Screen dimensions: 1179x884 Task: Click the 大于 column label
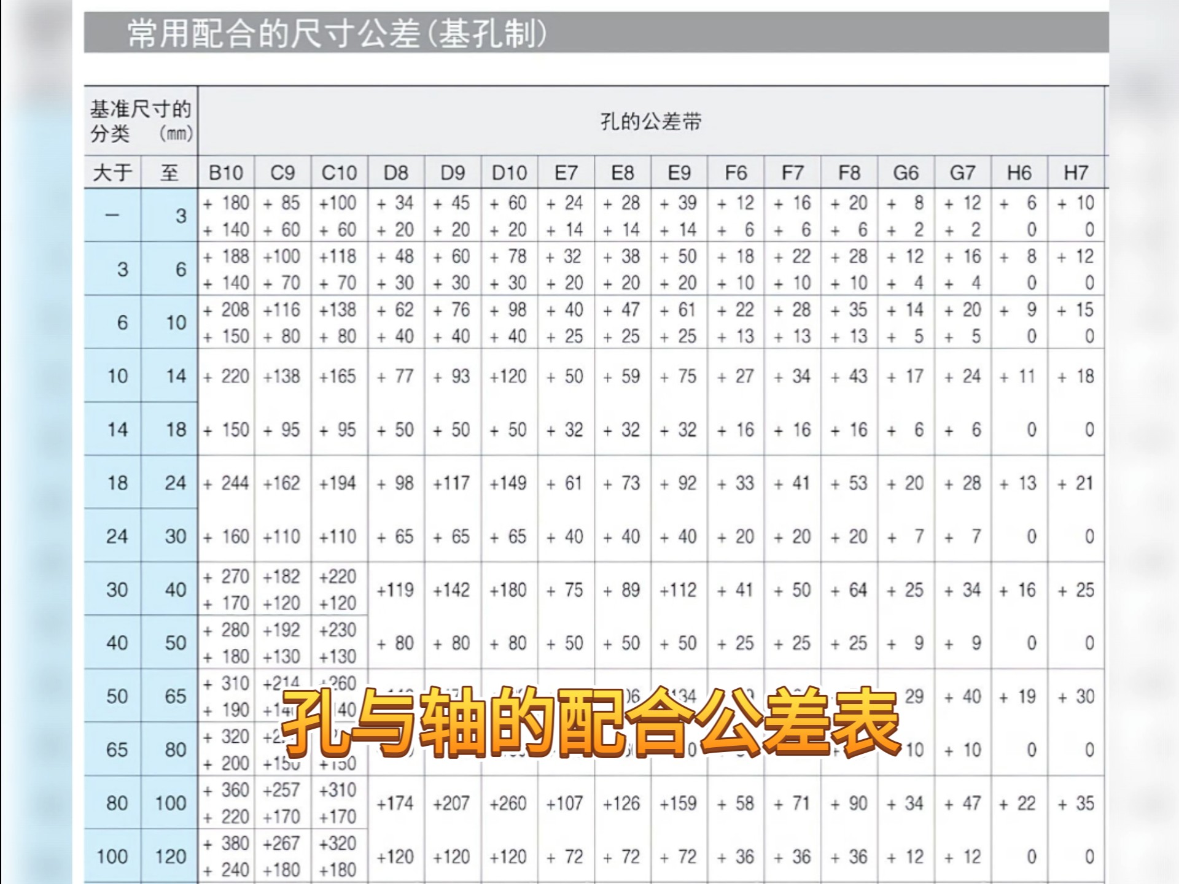click(112, 173)
